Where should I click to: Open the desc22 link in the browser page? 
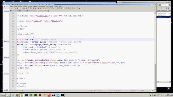coord(6,90)
